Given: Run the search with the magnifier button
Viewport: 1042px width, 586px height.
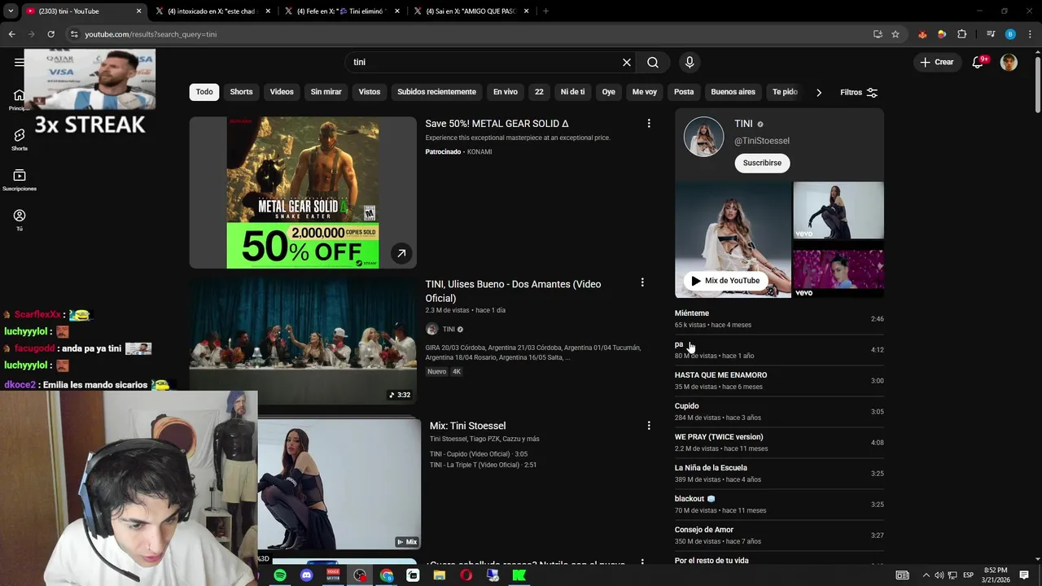Looking at the screenshot, I should click(x=653, y=63).
